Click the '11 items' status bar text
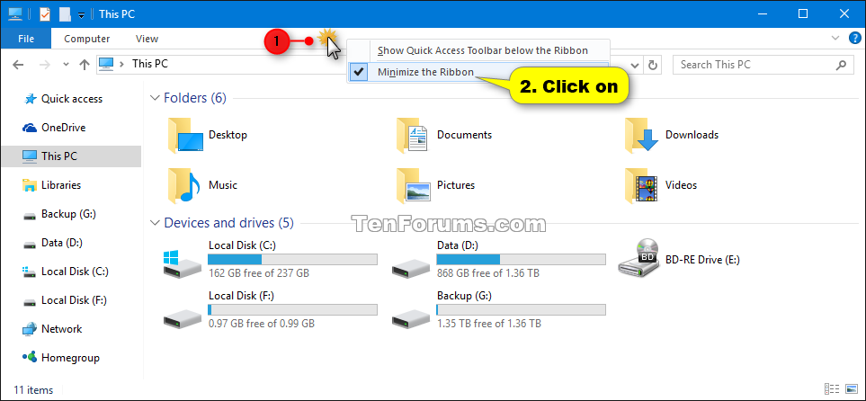 click(x=33, y=390)
